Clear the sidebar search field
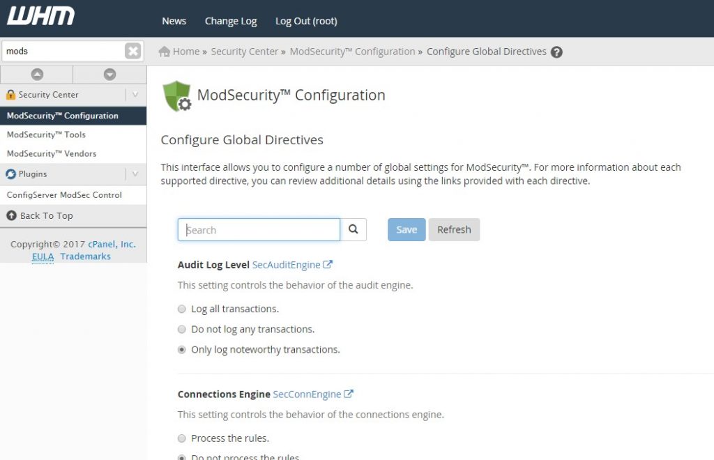This screenshot has width=714, height=460. coord(133,51)
